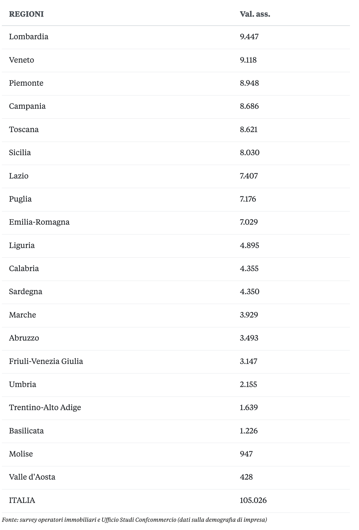Select the Piemonte region name
The width and height of the screenshot is (359, 530).
26,83
